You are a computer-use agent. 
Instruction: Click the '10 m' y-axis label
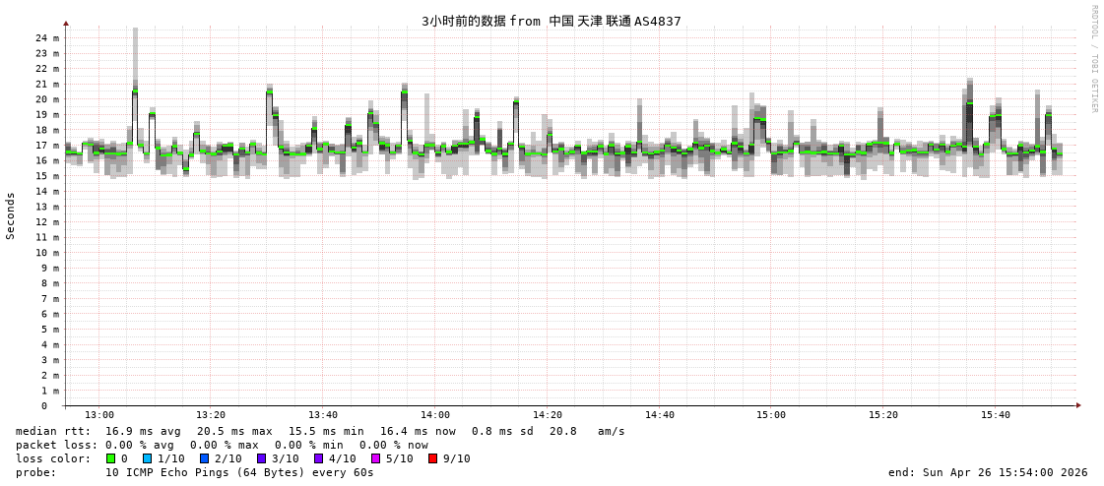(47, 253)
